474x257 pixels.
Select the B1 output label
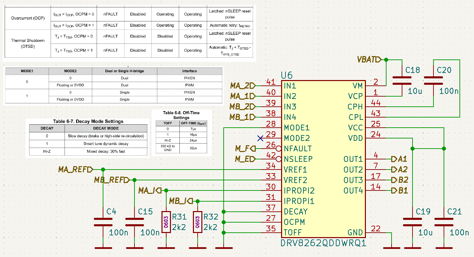point(400,190)
